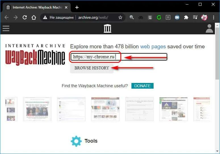Open the thumbnail with a row of small product images
This screenshot has height=154, width=220.
pos(105,109)
